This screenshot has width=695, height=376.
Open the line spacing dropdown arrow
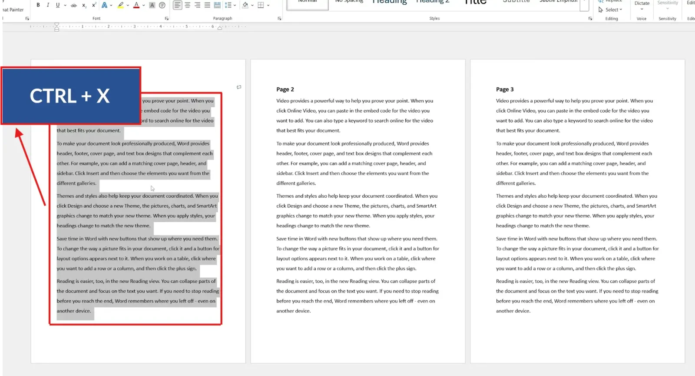click(235, 5)
